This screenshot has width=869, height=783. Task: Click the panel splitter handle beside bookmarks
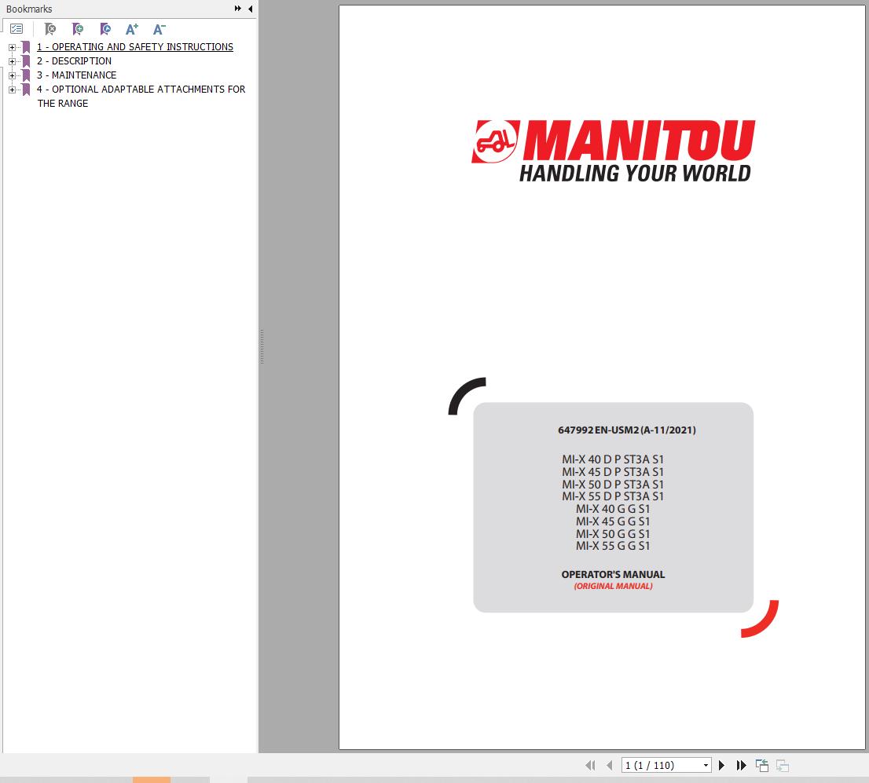[262, 346]
